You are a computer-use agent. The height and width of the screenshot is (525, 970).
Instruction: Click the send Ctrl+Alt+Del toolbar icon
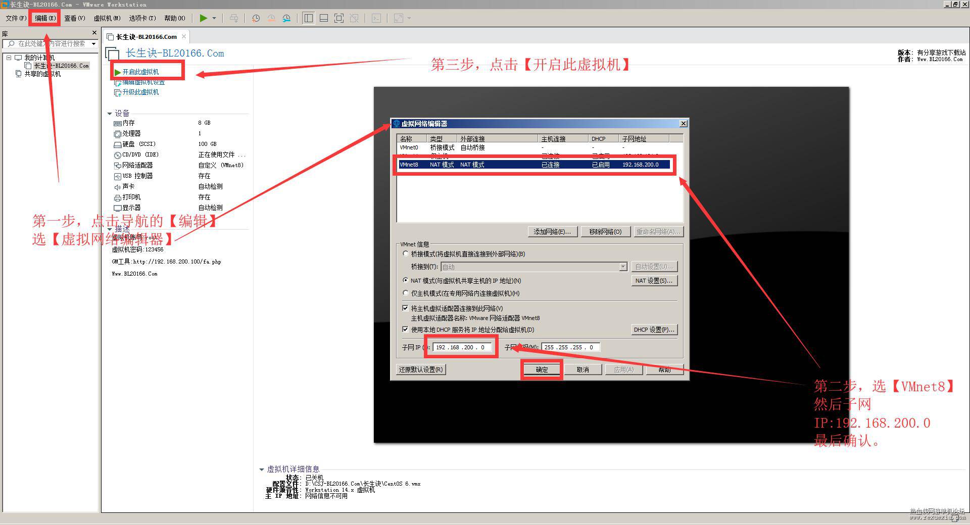pyautogui.click(x=234, y=18)
